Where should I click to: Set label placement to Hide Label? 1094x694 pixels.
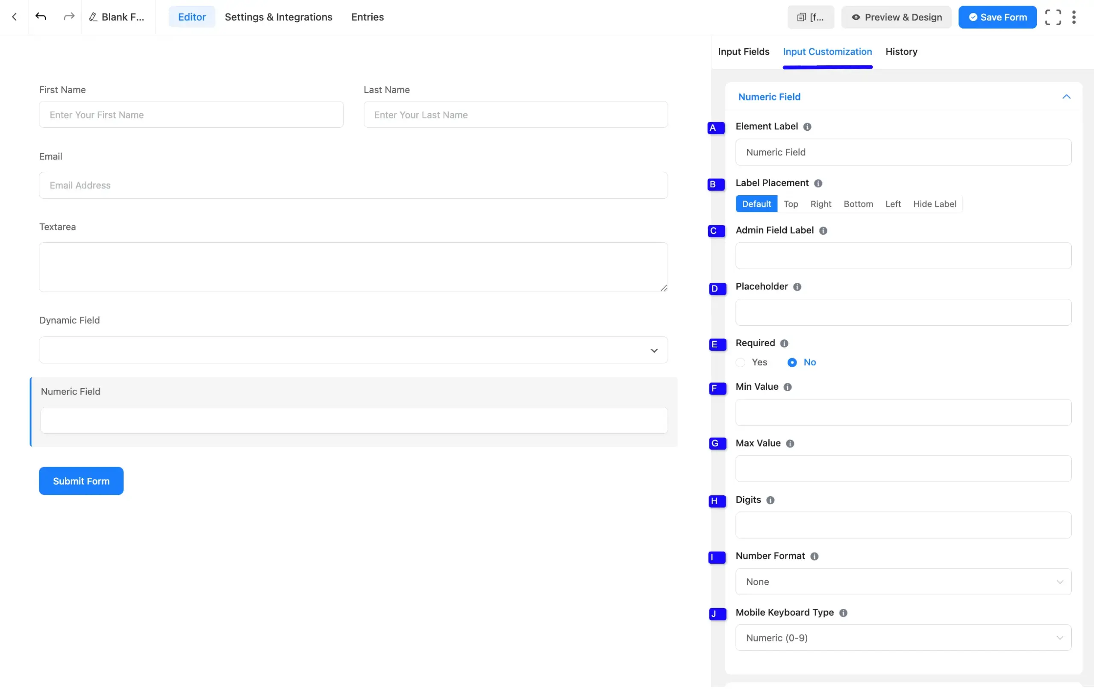pos(934,204)
